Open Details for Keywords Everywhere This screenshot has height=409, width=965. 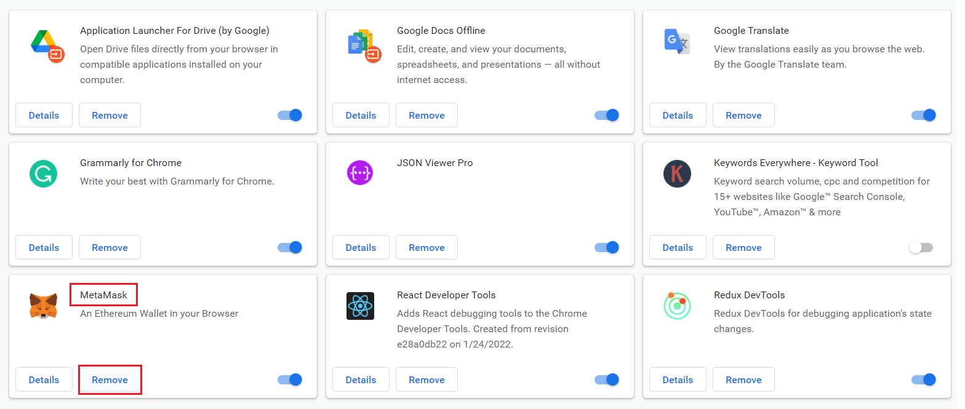[x=678, y=247]
